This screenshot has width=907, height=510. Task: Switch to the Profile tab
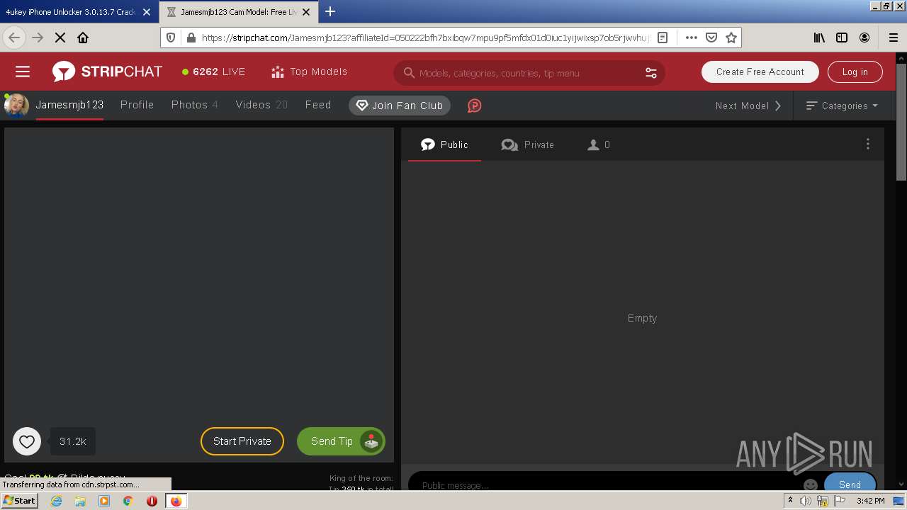tap(137, 105)
